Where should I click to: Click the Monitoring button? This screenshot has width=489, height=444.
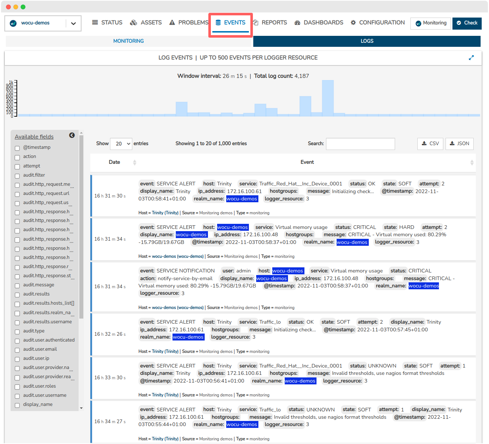click(431, 23)
